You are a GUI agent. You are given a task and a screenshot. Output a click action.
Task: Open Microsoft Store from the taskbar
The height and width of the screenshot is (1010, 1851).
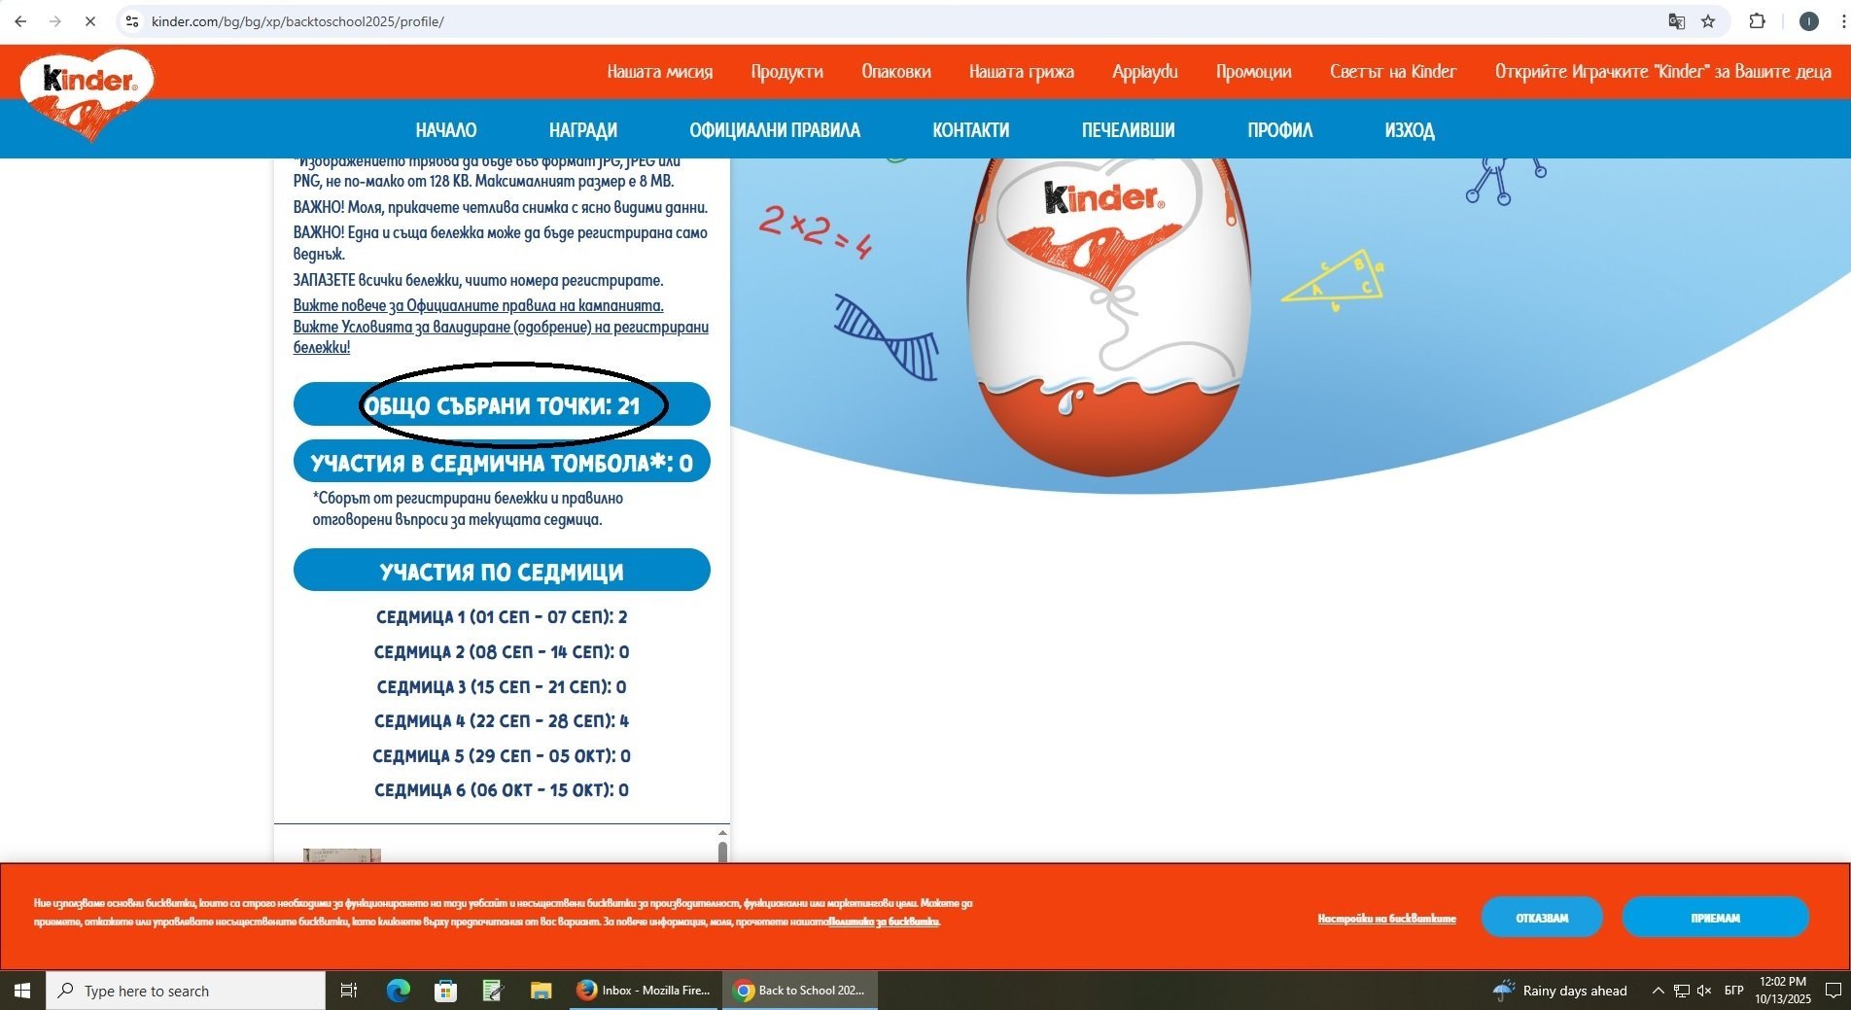(445, 991)
